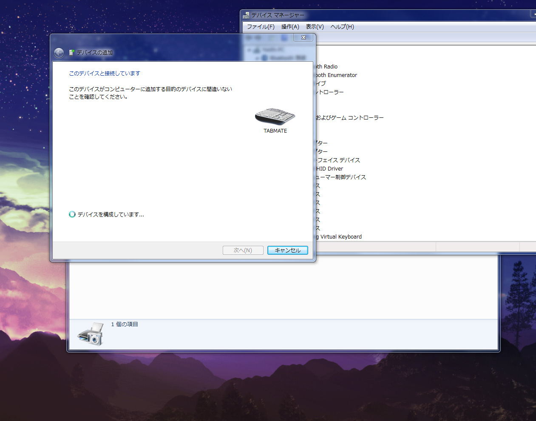Close the Add Device dialog

(x=303, y=37)
